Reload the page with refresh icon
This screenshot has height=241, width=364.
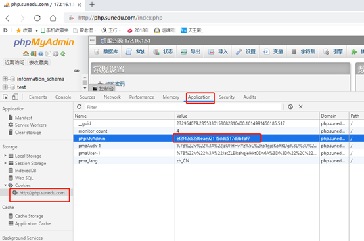tap(37, 18)
